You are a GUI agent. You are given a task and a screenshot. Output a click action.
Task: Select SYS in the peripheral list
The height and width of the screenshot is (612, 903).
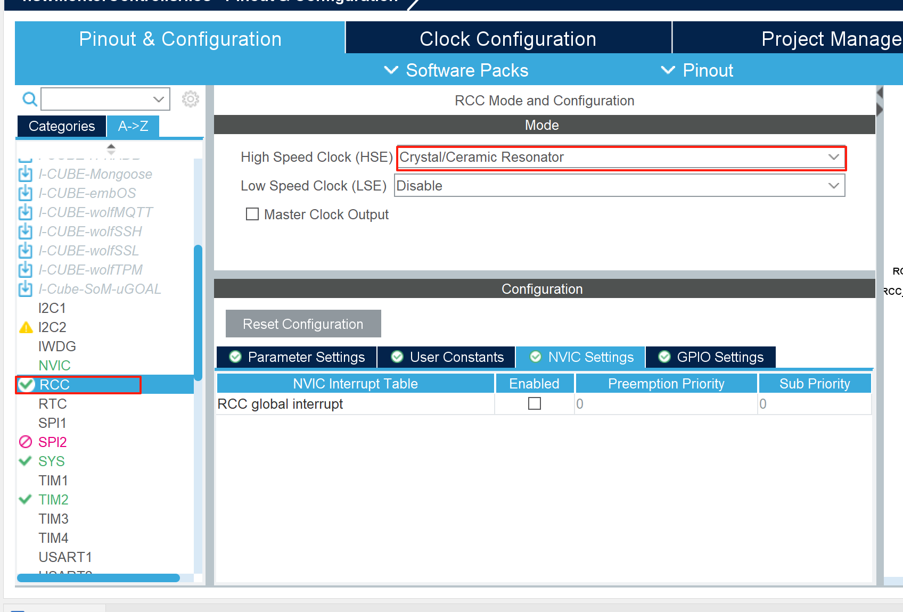pyautogui.click(x=51, y=461)
